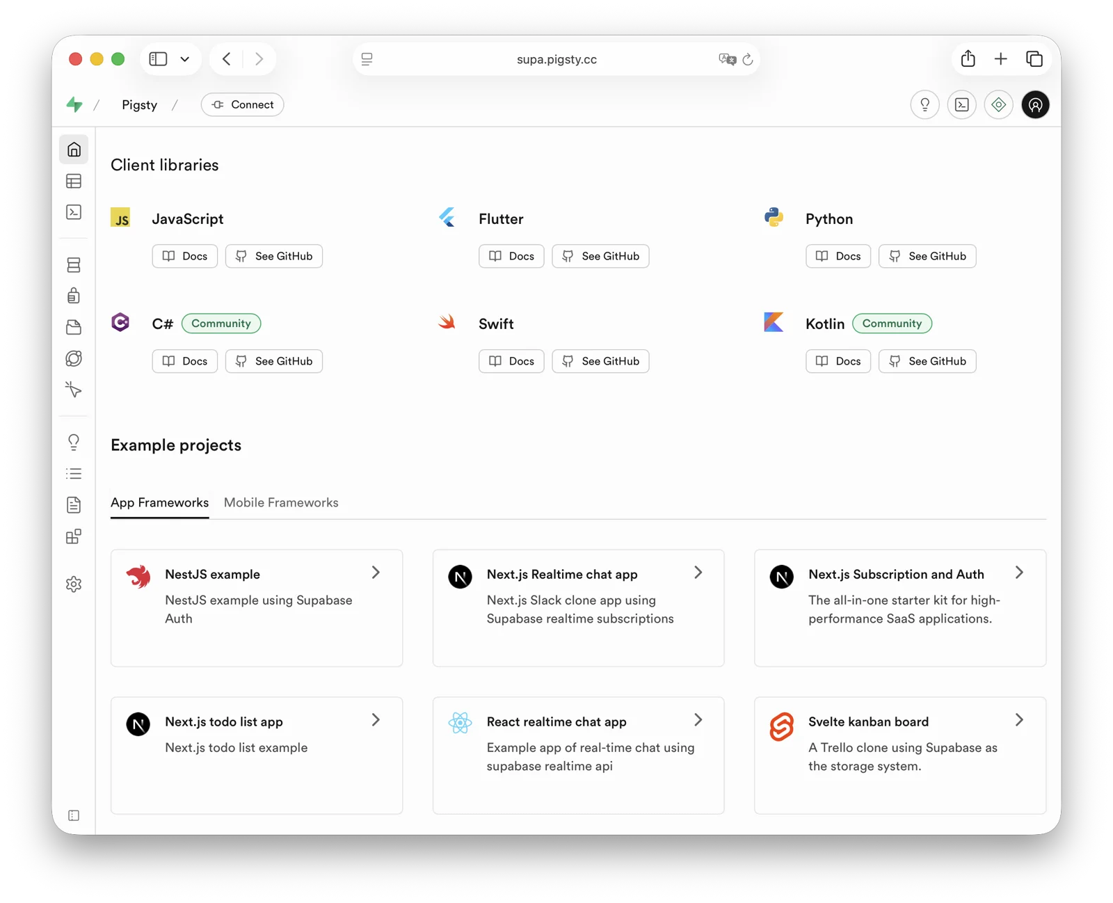Screen dimensions: 1113x903
Task: Expand the browser sidebar dropdown chevron
Action: (185, 59)
